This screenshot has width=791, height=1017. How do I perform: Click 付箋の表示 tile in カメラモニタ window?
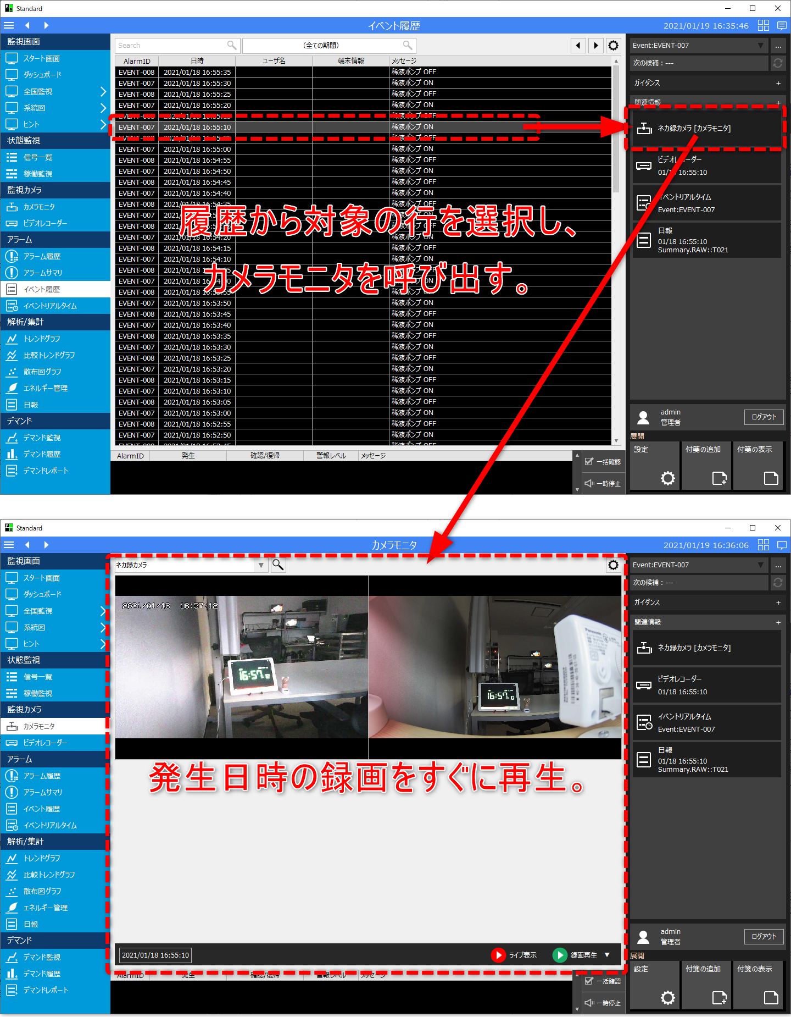(758, 985)
